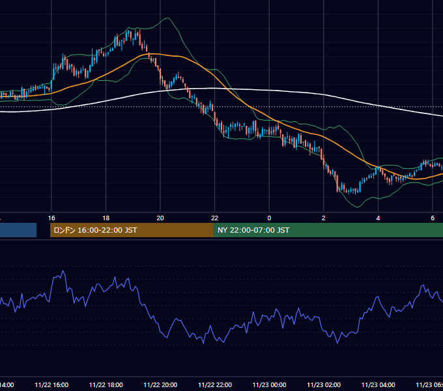Click the 0 hour axis label

tap(269, 218)
